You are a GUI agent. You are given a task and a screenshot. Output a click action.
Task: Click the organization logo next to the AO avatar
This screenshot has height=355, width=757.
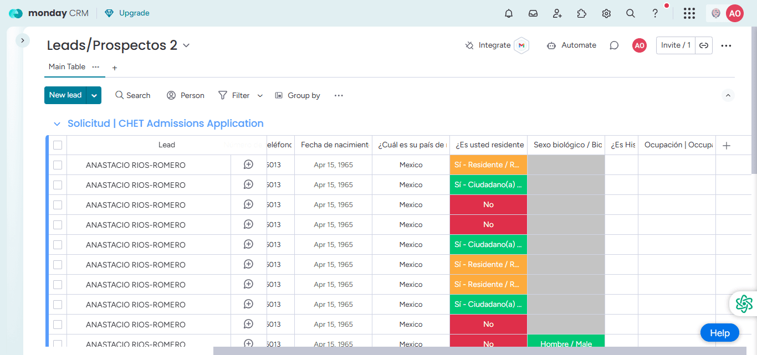tap(716, 13)
